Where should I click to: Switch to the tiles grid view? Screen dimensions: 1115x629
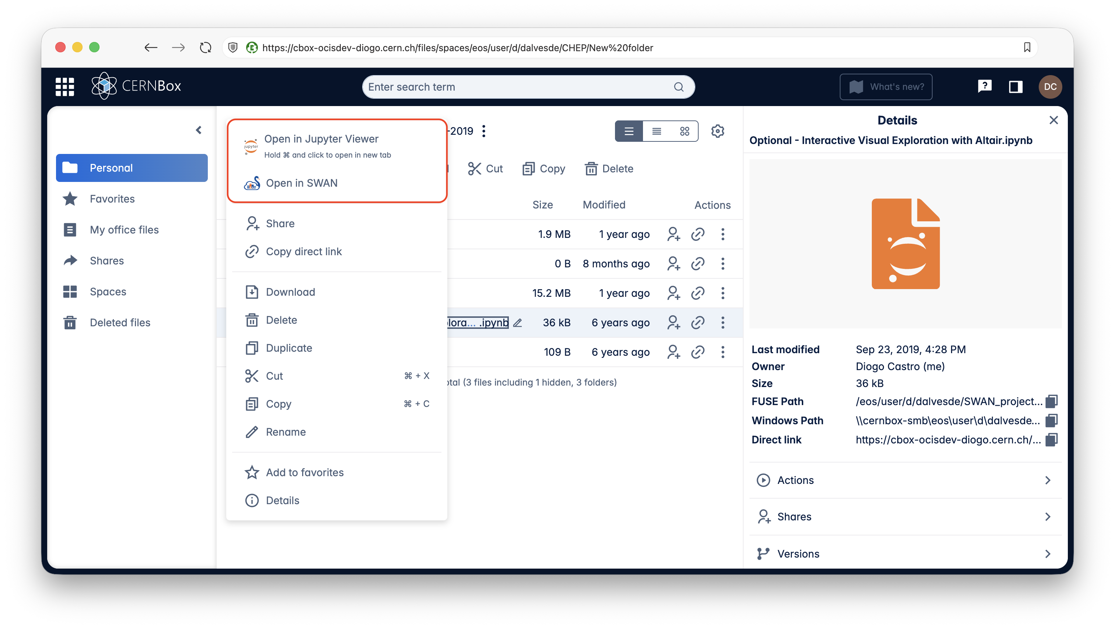click(x=684, y=131)
